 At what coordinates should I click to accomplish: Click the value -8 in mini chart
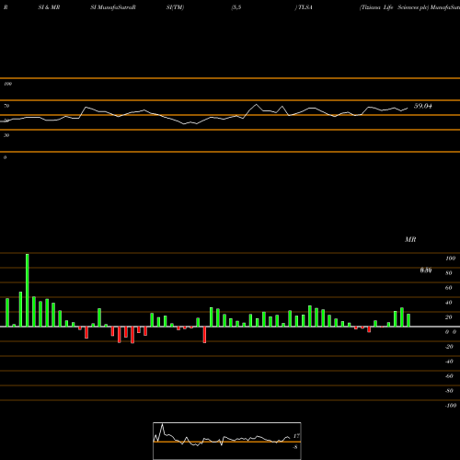[295, 447]
